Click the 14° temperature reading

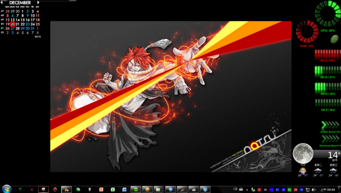[334, 155]
